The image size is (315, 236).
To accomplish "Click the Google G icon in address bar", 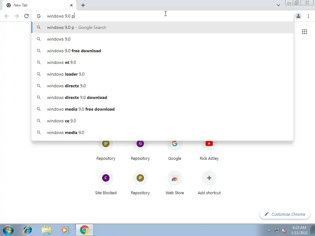I will click(x=38, y=16).
